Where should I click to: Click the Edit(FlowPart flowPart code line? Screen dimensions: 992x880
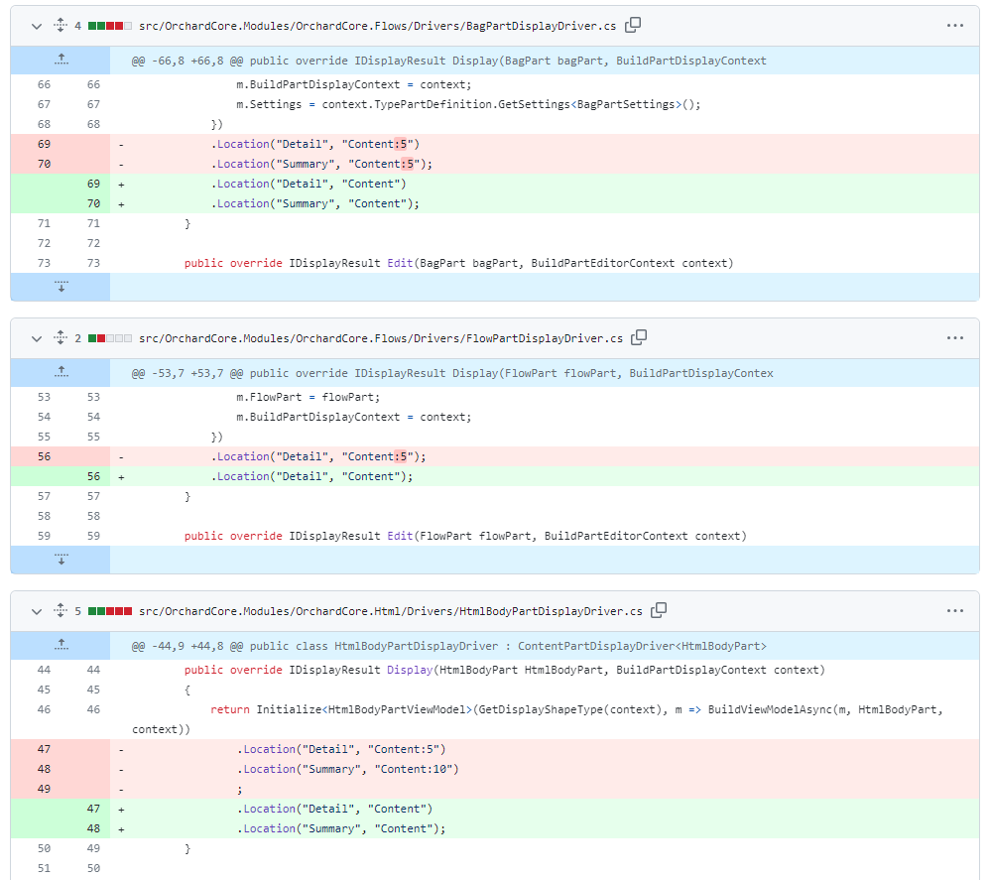pyautogui.click(x=465, y=536)
